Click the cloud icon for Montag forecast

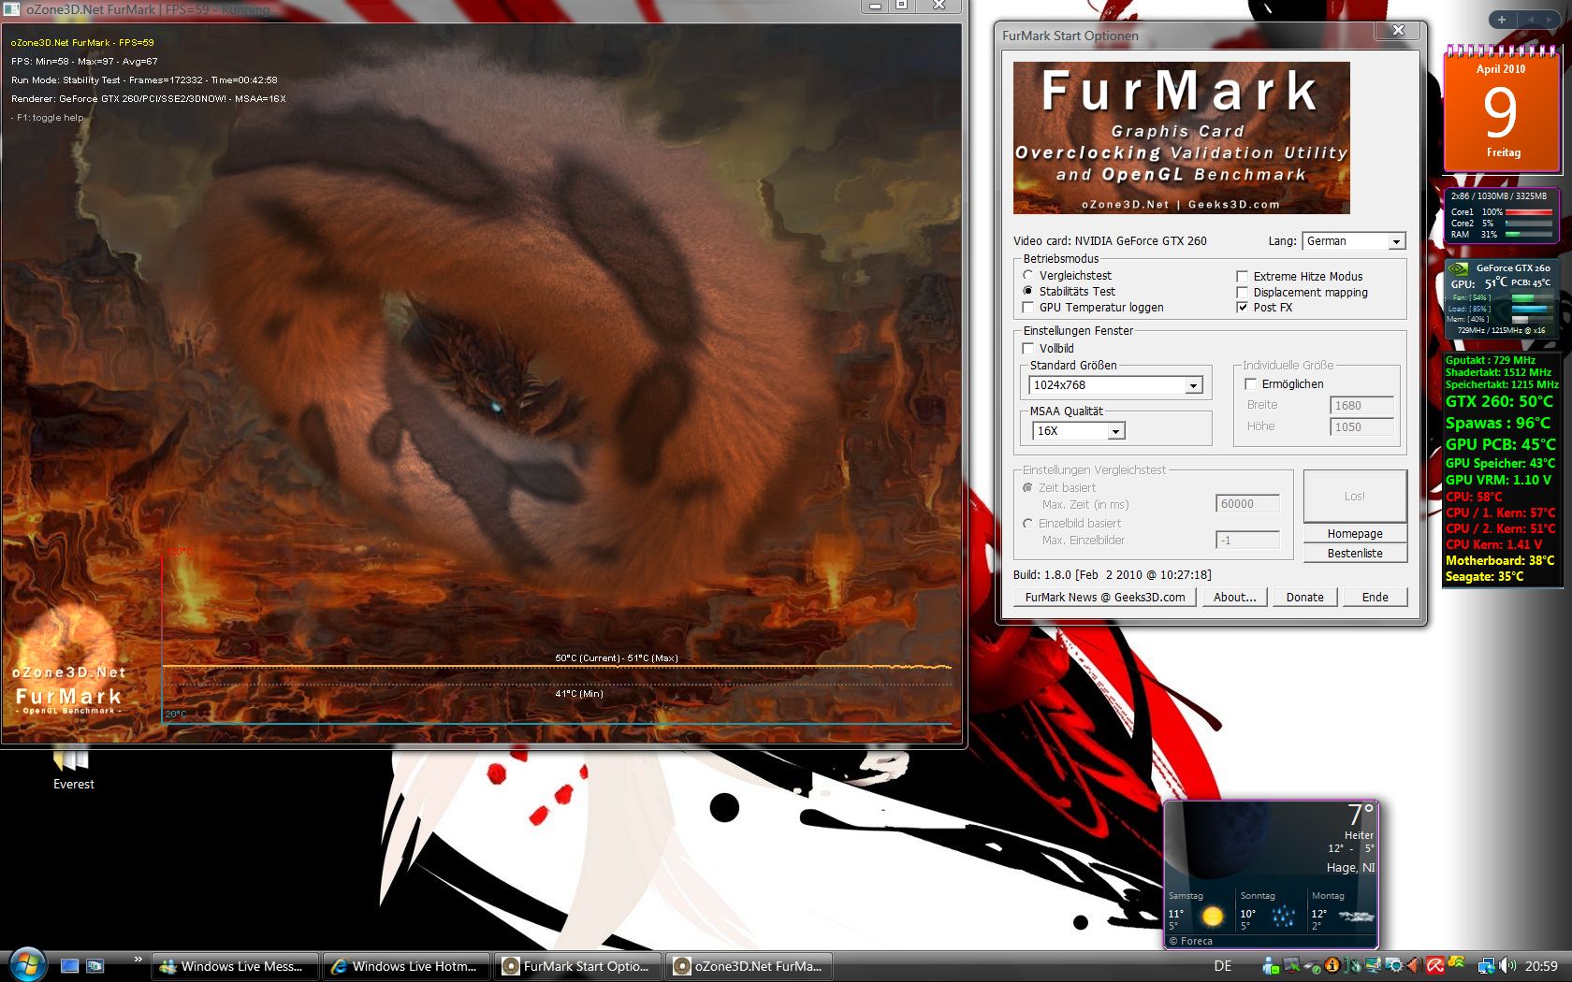(x=1356, y=917)
